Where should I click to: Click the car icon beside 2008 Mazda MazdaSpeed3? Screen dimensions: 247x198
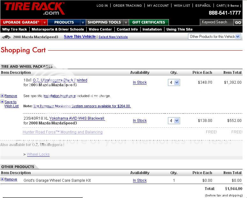pyautogui.click(x=6, y=37)
